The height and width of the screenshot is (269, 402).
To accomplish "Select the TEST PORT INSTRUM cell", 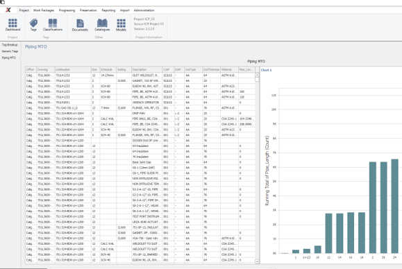I will point(146,216).
